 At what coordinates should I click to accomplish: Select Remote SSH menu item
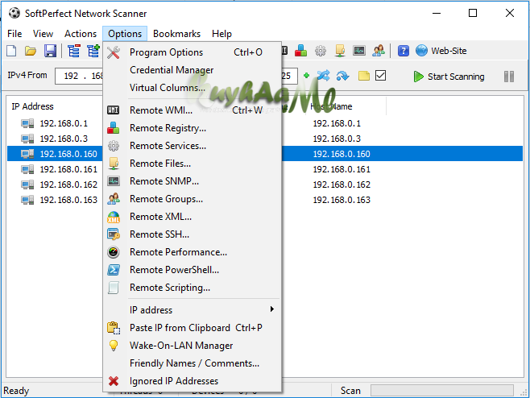(192, 234)
